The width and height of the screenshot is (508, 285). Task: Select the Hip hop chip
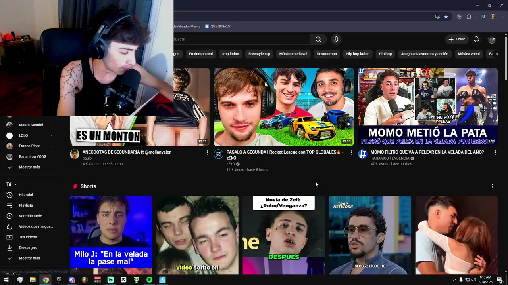coord(385,54)
